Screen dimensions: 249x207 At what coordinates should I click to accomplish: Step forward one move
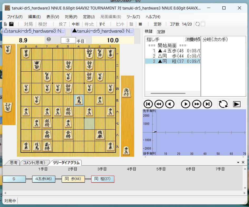tap(186, 104)
